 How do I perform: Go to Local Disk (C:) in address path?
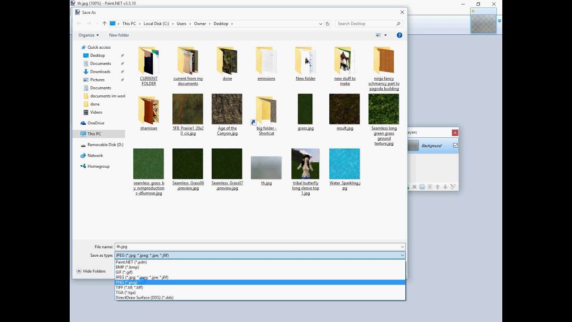[x=156, y=24]
